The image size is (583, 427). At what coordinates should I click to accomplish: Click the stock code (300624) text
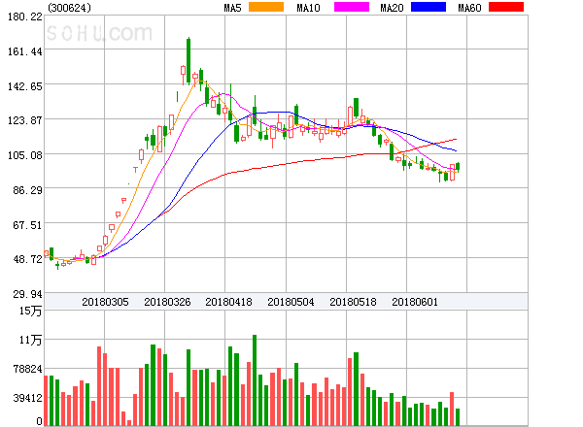point(69,8)
